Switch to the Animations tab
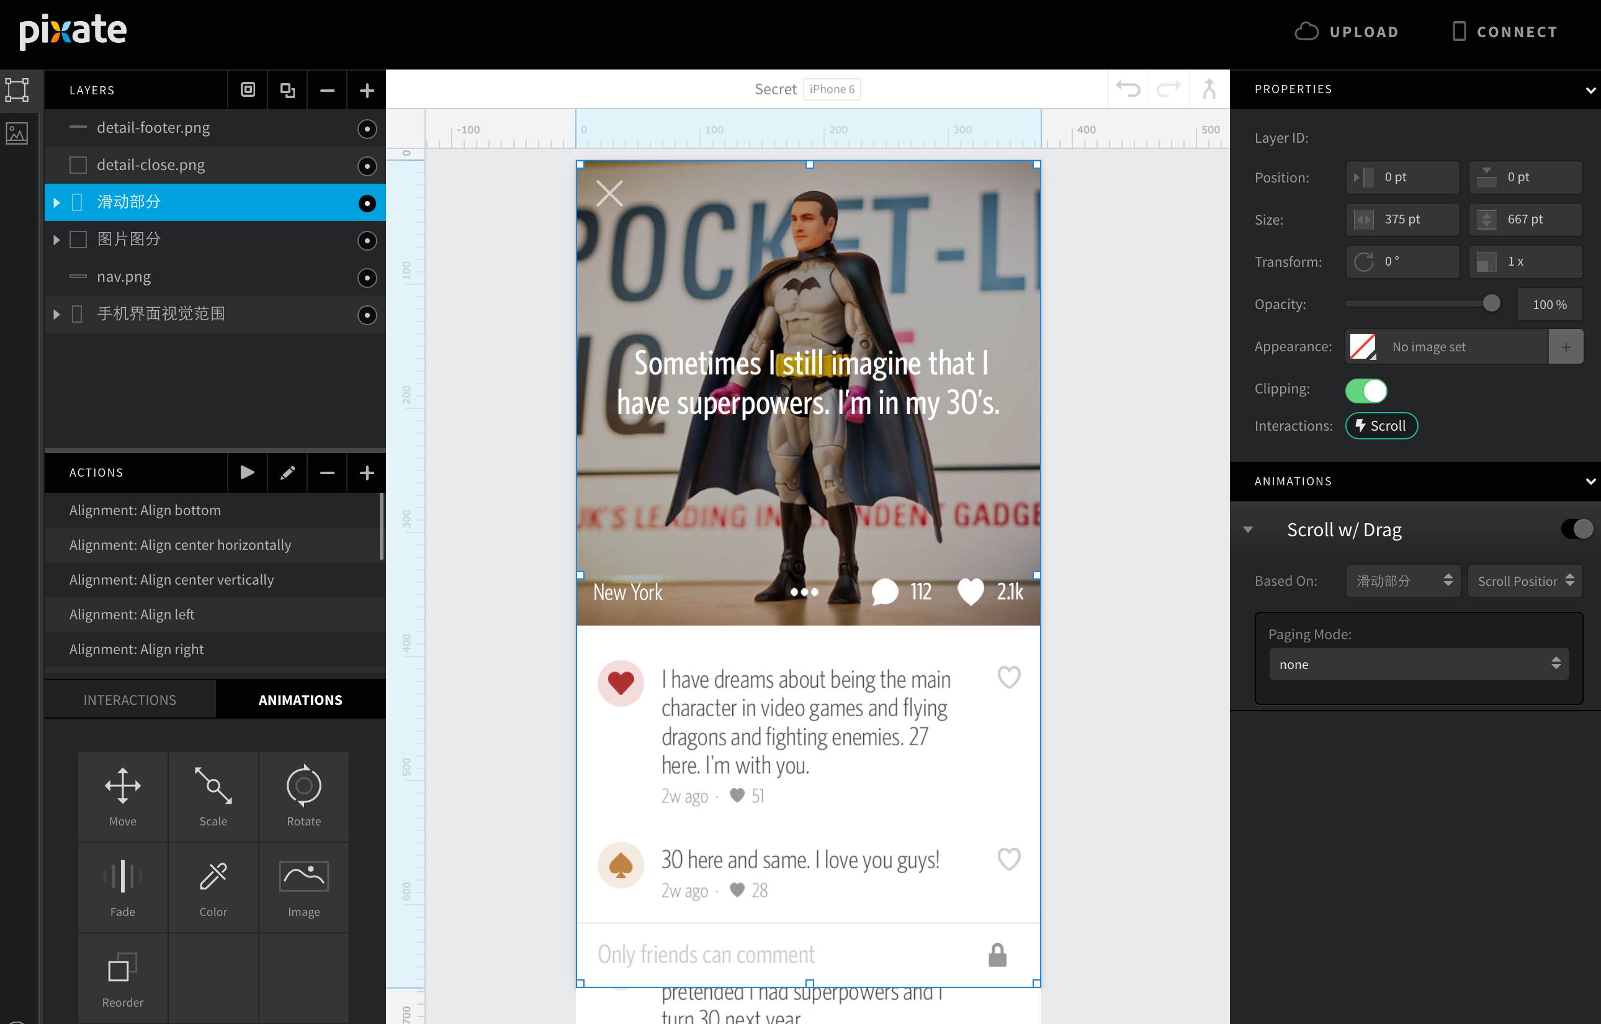Screen dimensions: 1601x1024 (x=300, y=699)
